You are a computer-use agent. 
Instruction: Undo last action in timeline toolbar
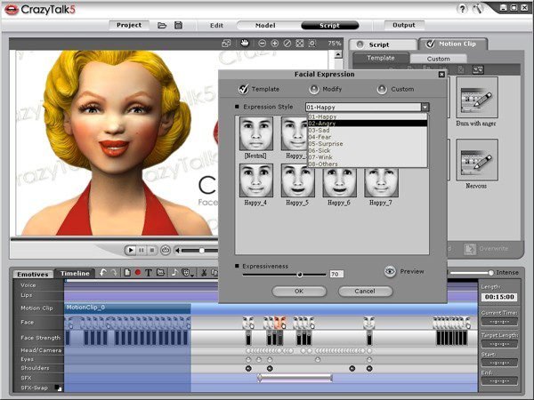(x=103, y=273)
